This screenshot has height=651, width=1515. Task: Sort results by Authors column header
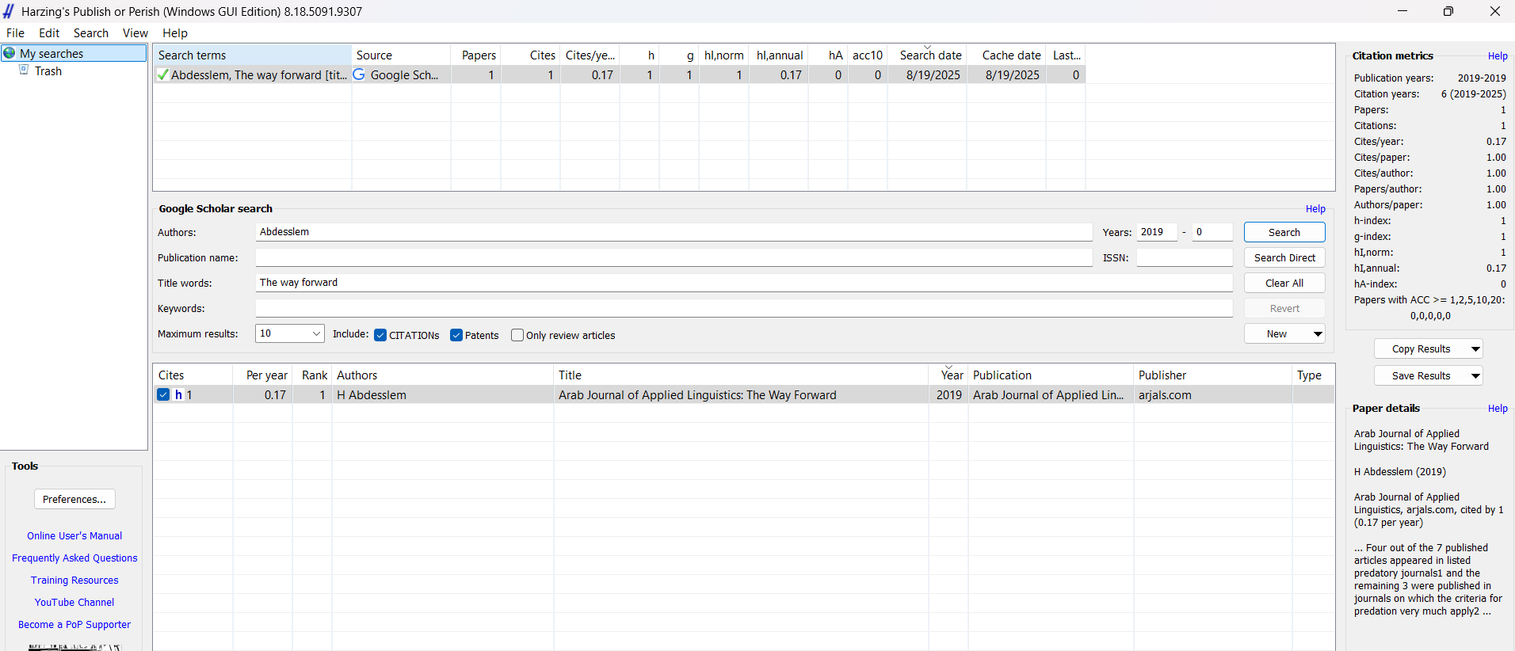pos(442,375)
